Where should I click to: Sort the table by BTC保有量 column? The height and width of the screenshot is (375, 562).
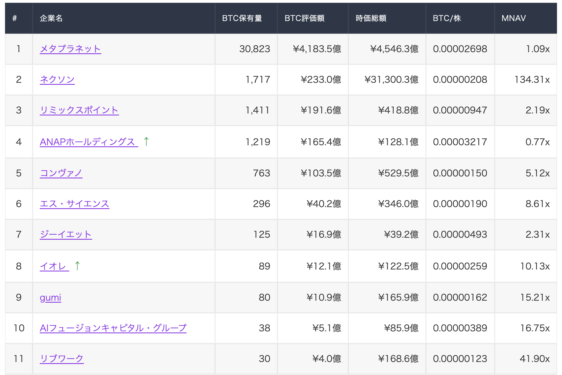[242, 18]
